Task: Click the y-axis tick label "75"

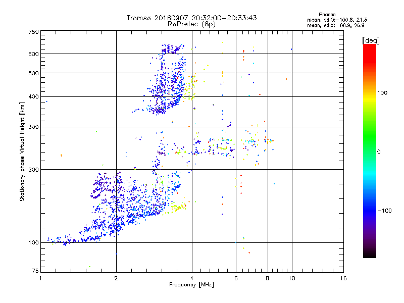Action: click(x=35, y=271)
